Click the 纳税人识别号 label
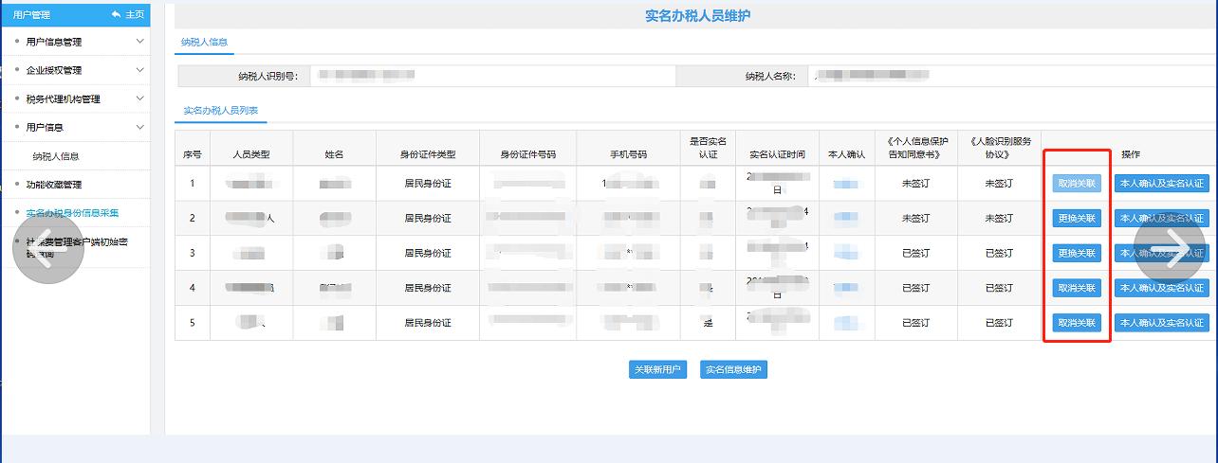1218x463 pixels. 268,76
